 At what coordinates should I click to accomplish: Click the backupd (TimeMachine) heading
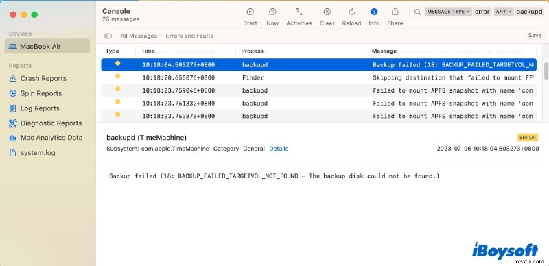(x=146, y=138)
